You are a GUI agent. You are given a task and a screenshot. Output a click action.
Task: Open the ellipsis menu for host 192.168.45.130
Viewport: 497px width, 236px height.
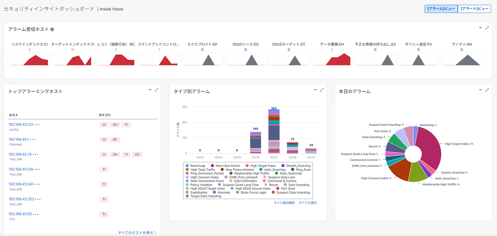37,169
